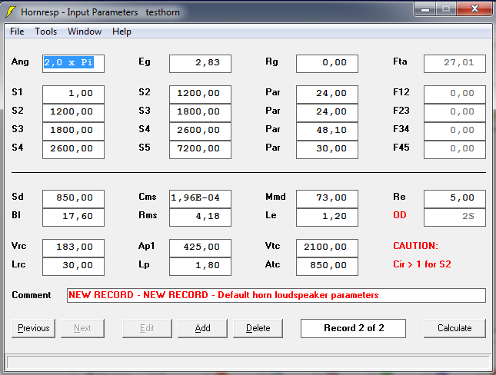Close the Hornresp window
This screenshot has width=496, height=375.
click(474, 8)
